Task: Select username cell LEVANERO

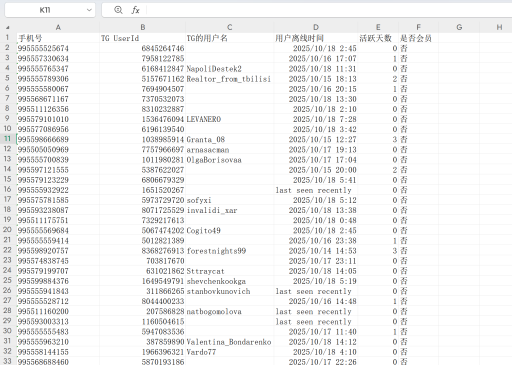Action: [x=229, y=119]
